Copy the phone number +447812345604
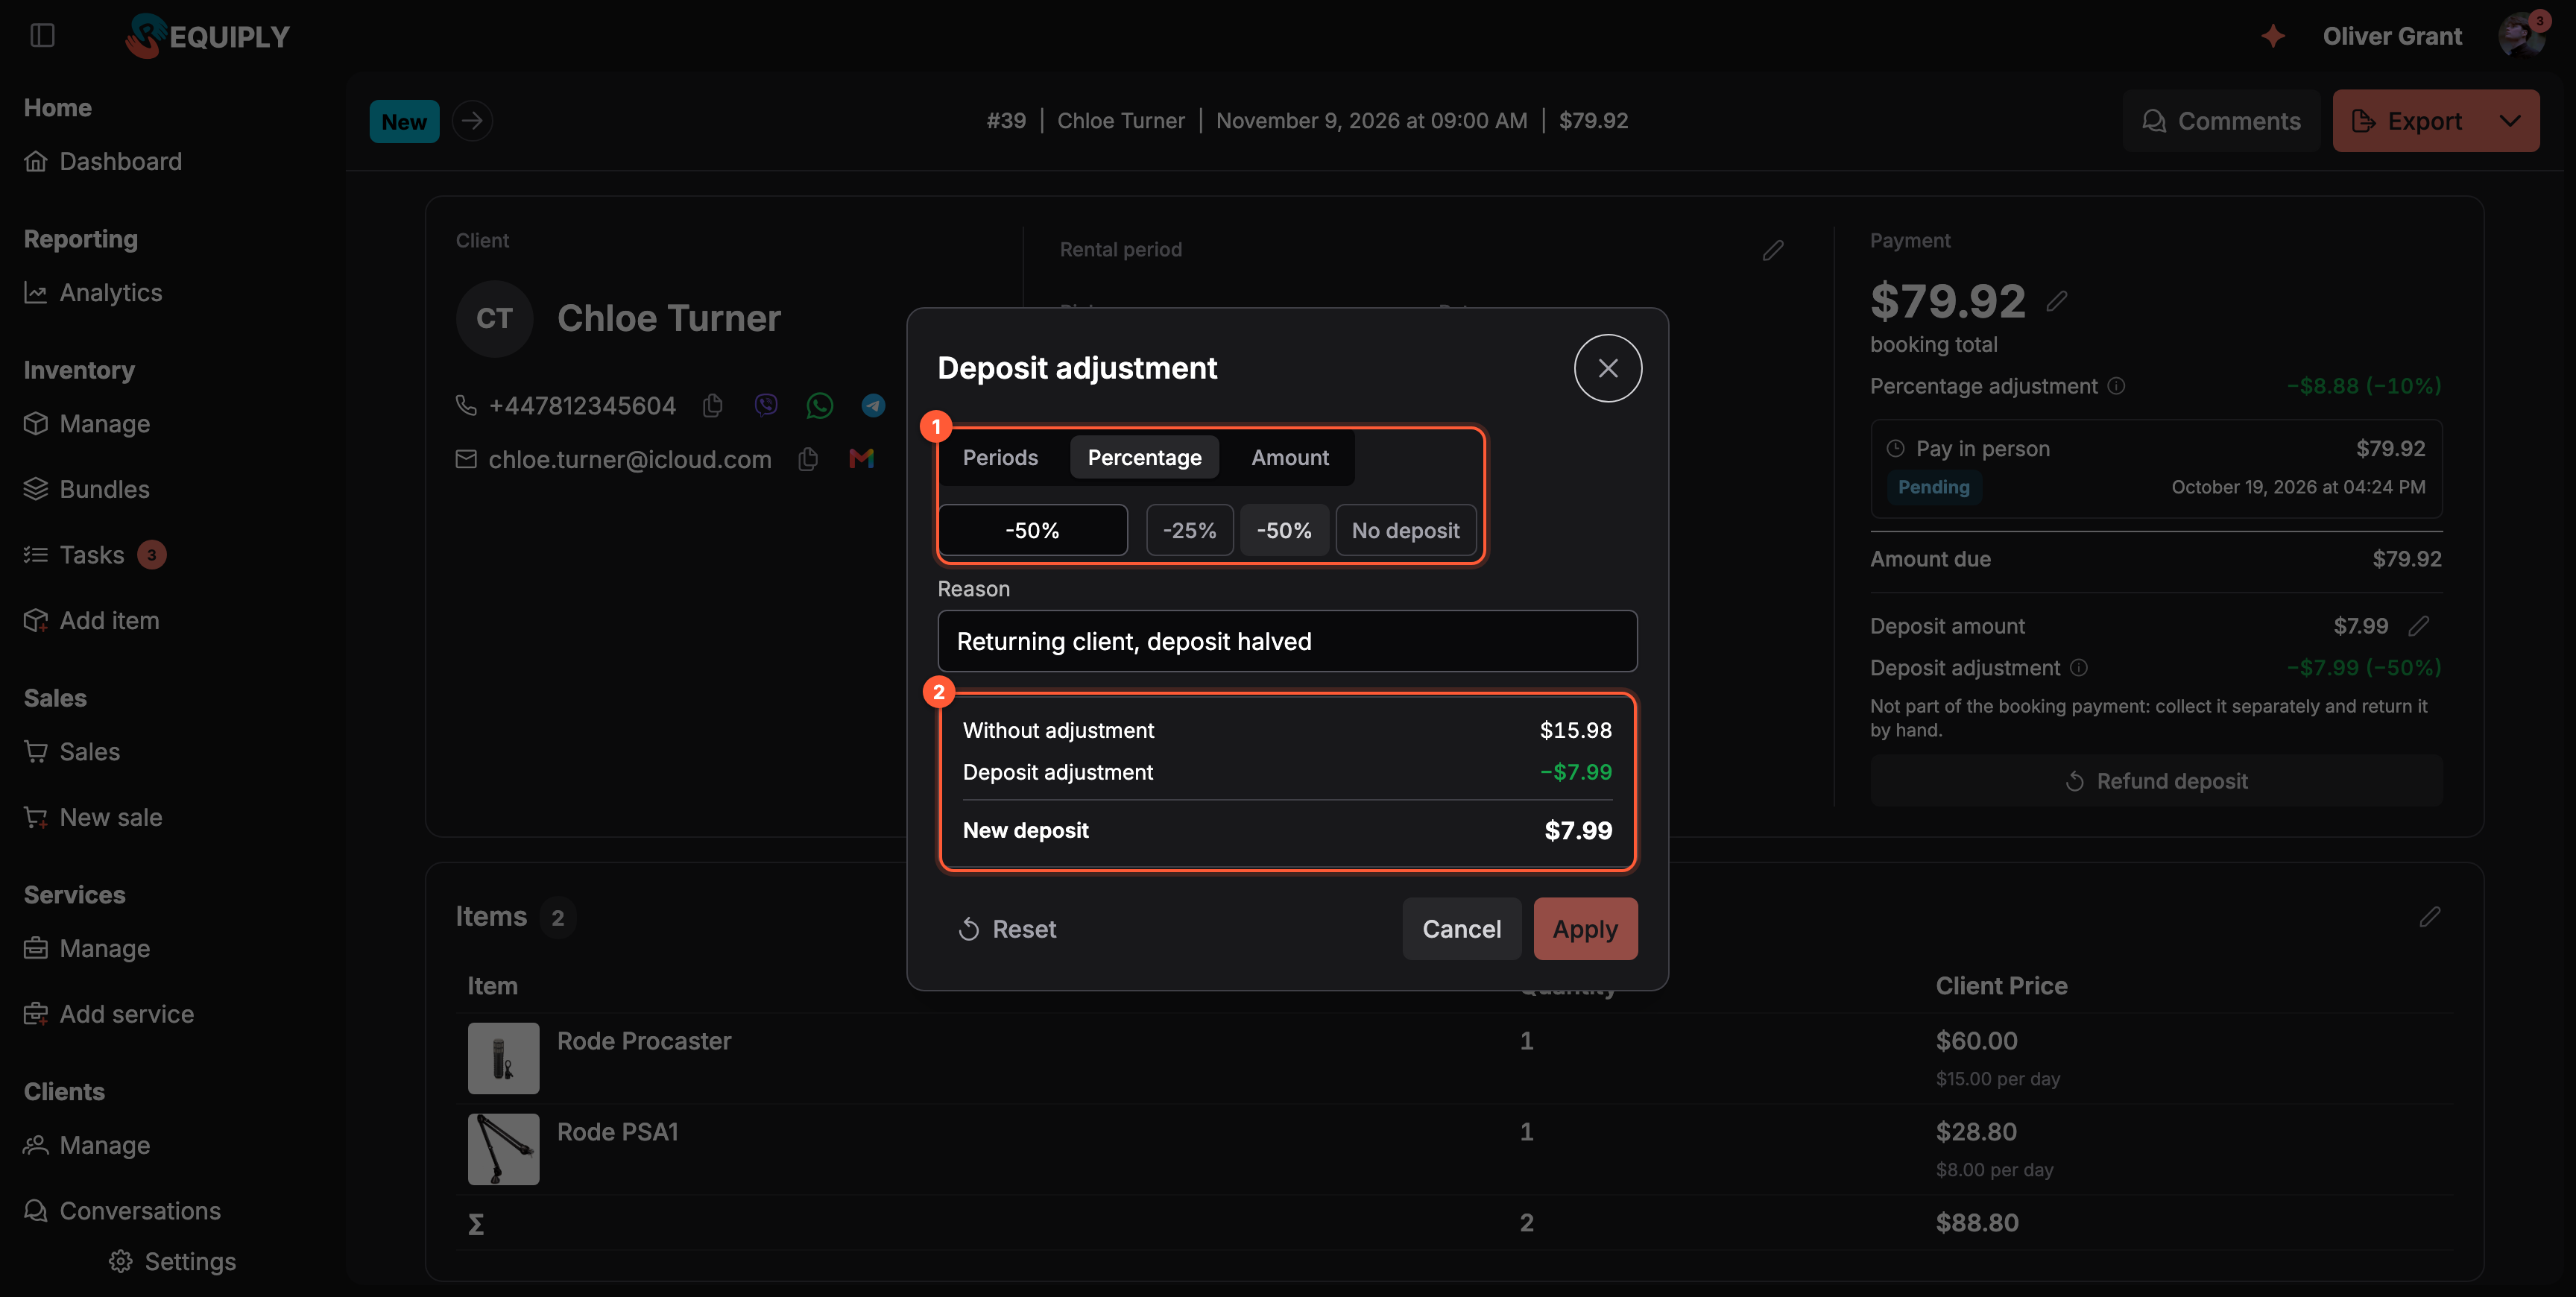The width and height of the screenshot is (2576, 1297). click(712, 405)
